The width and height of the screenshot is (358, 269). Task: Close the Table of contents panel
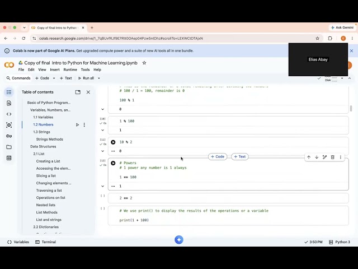[88, 92]
